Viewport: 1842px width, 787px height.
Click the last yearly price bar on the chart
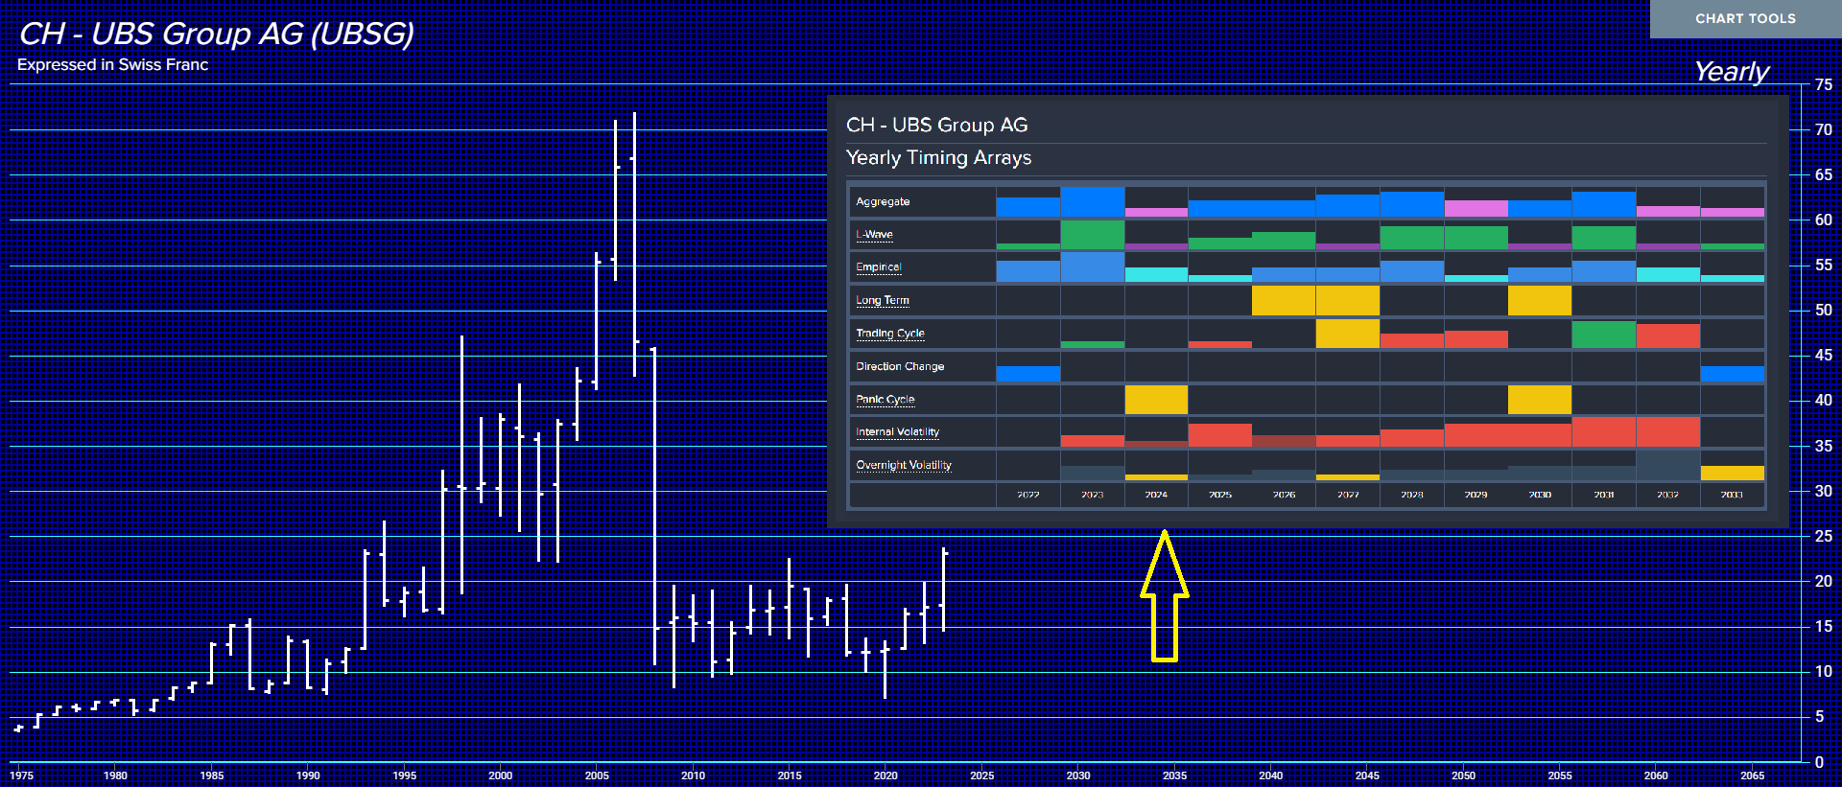coord(944,590)
